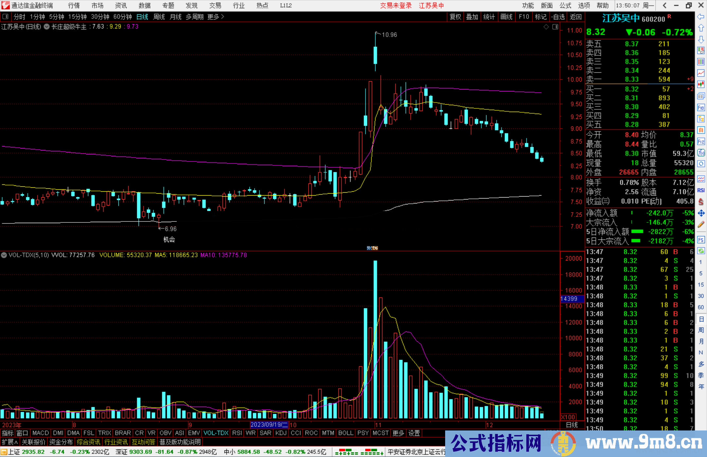Open the 复权 adjustment dropdown
The image size is (707, 457).
click(x=455, y=17)
